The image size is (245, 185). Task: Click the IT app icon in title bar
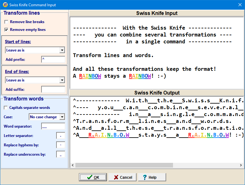pos(5,5)
